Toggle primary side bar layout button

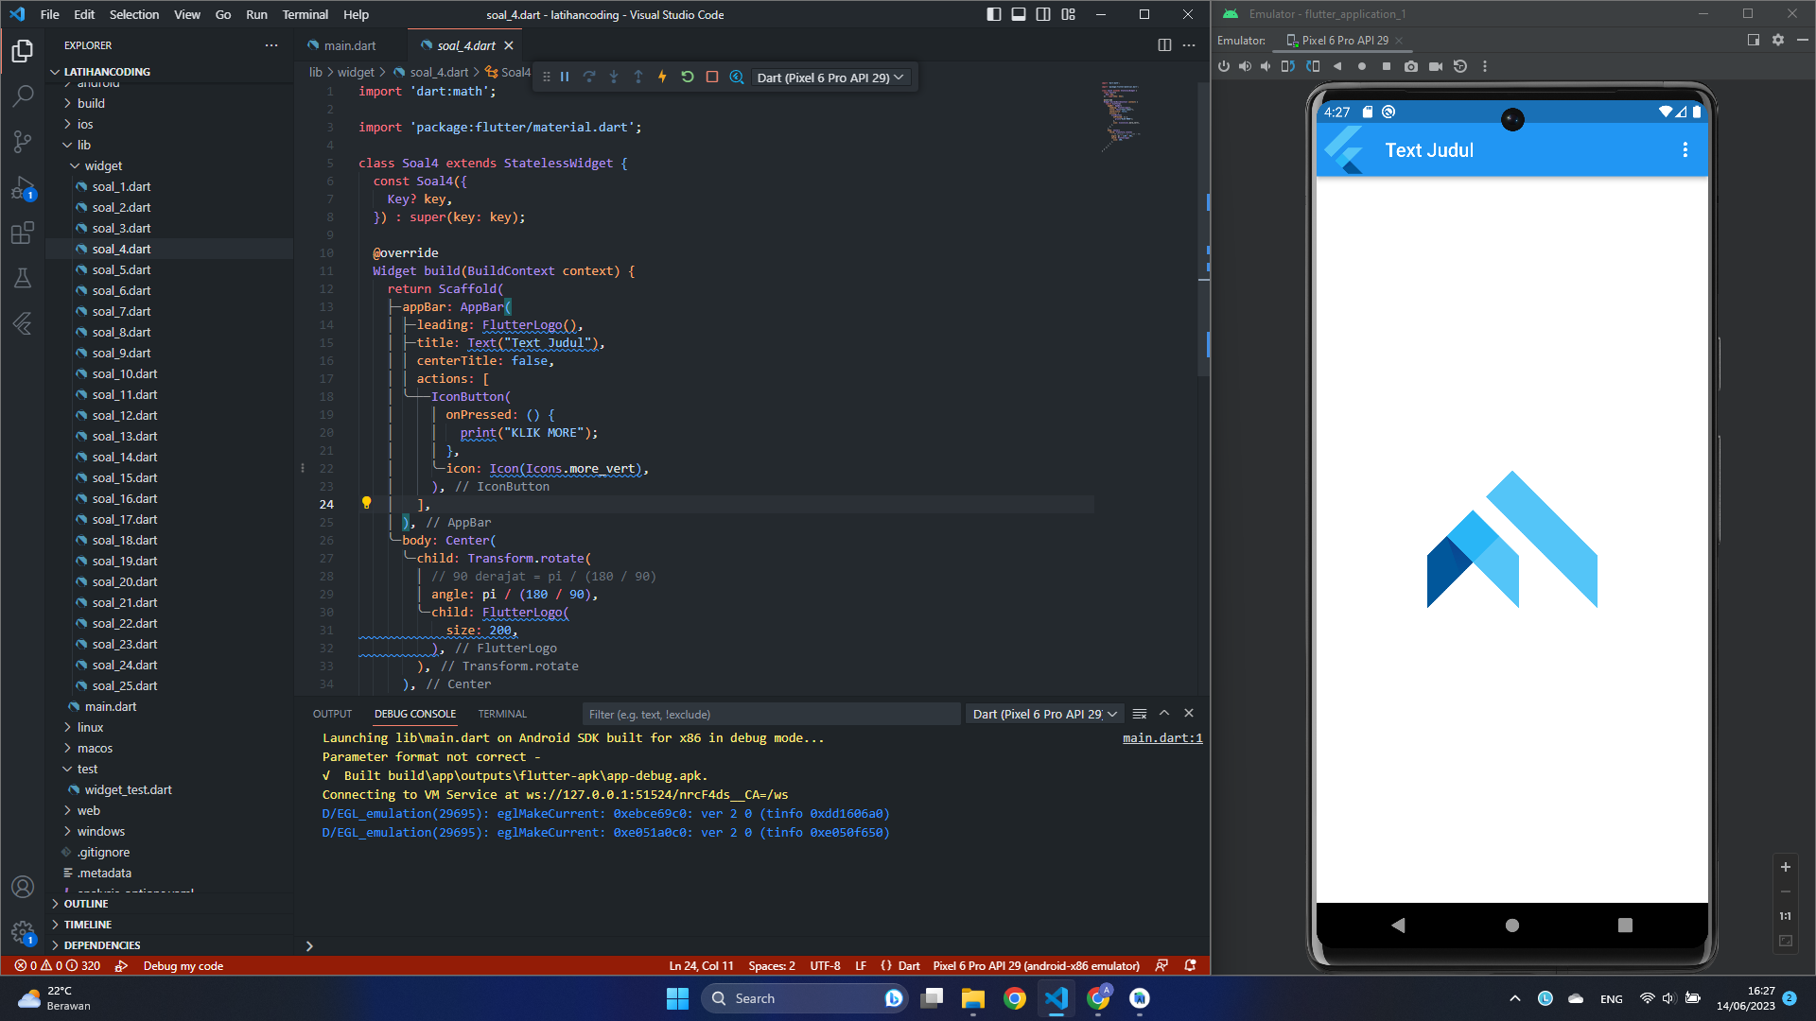pos(994,14)
